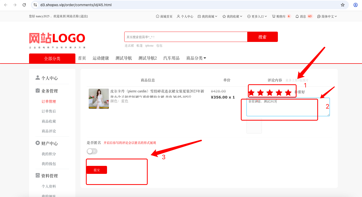Select the fifth rating star
362x197 pixels.
288,93
